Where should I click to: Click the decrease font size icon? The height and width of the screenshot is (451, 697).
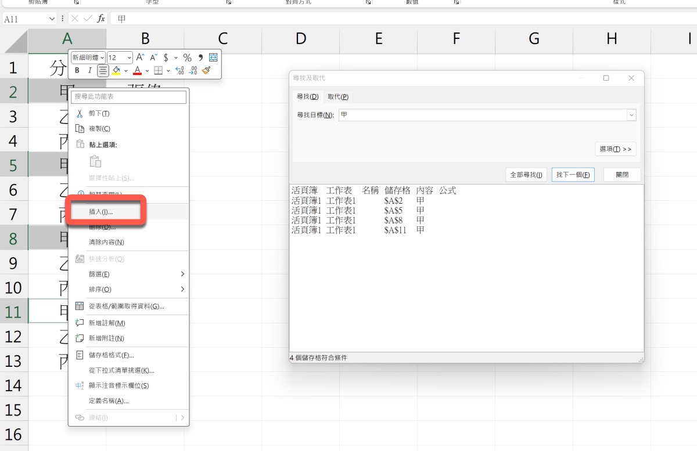pos(153,57)
